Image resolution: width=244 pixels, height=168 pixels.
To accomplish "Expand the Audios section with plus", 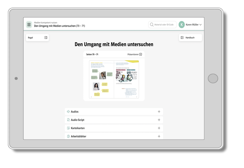I will click(159, 112).
